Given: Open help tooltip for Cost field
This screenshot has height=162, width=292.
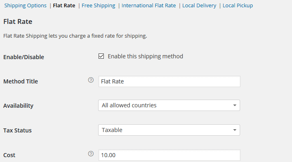Looking at the screenshot, I should (91, 154).
